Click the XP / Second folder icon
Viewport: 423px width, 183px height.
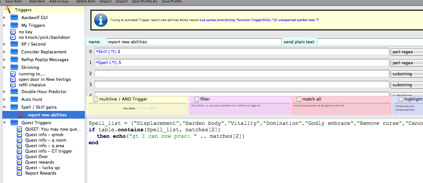click(x=14, y=44)
